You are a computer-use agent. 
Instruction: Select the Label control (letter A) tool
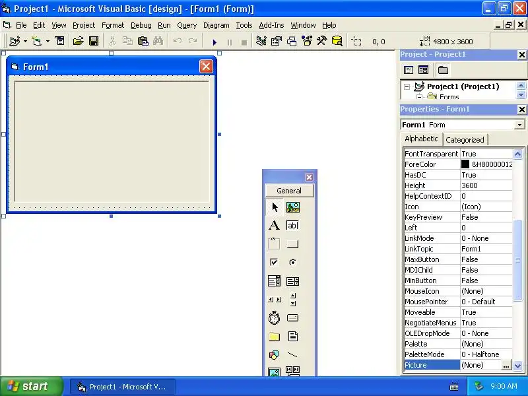click(275, 225)
